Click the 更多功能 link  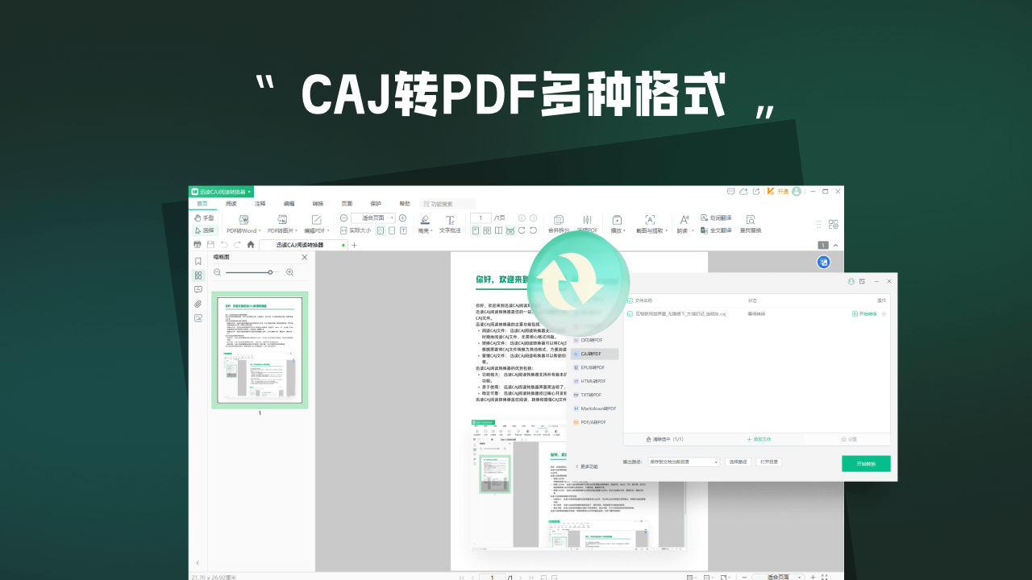click(586, 466)
